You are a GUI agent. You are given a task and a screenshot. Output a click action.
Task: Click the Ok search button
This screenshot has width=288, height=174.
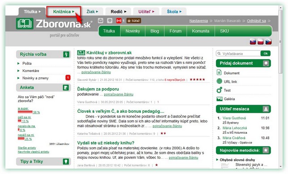(265, 54)
